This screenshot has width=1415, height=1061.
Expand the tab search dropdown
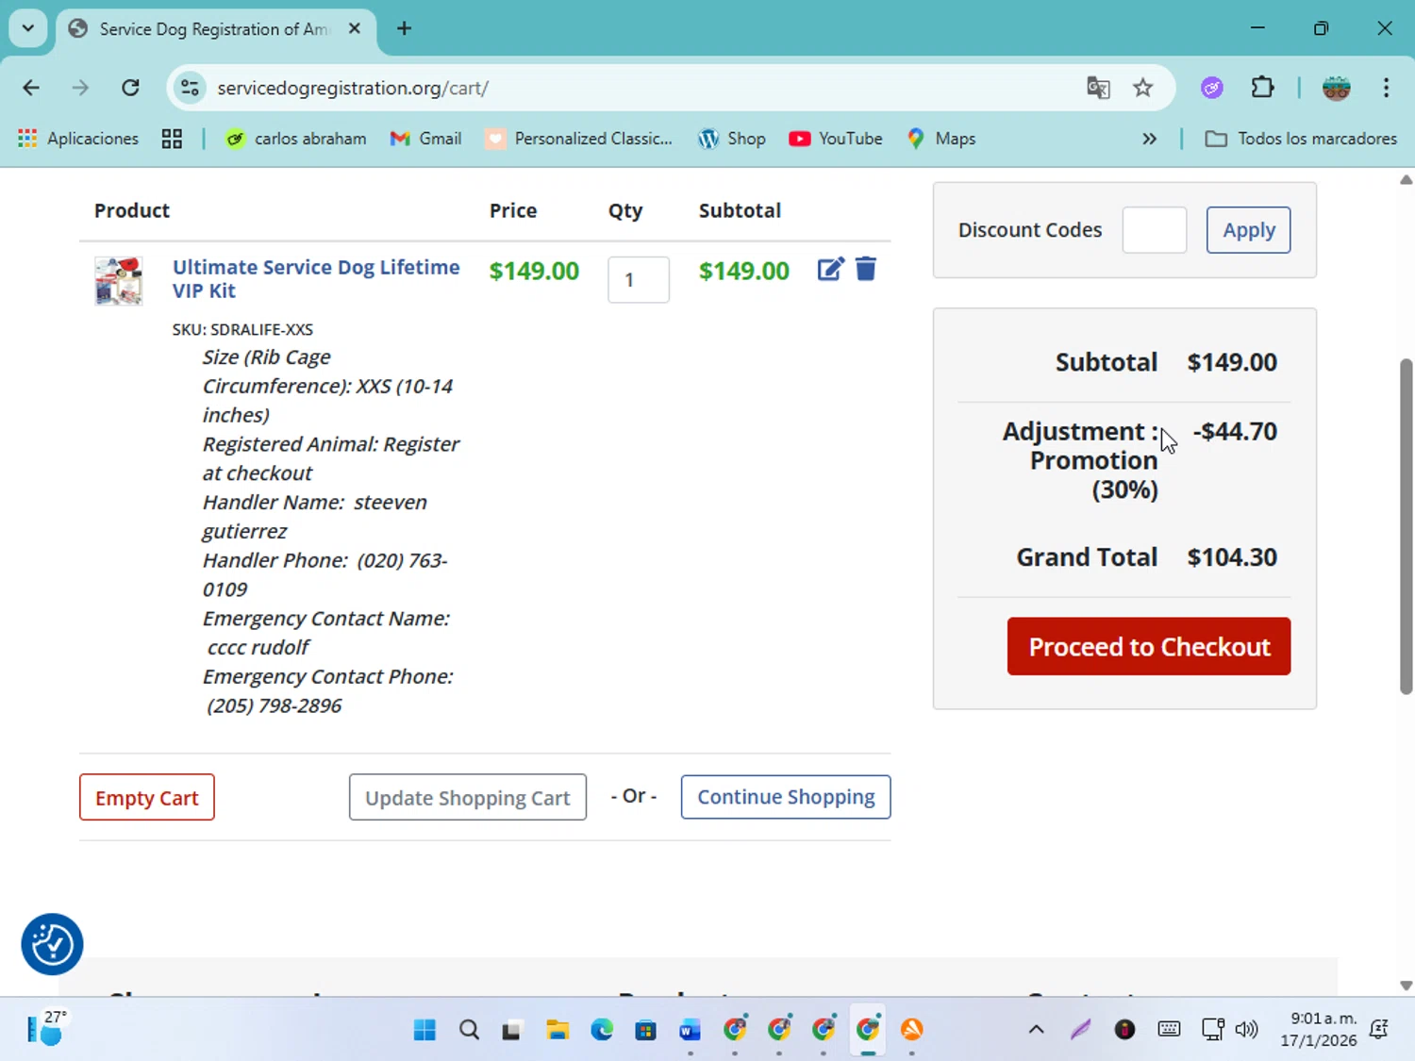tap(28, 28)
